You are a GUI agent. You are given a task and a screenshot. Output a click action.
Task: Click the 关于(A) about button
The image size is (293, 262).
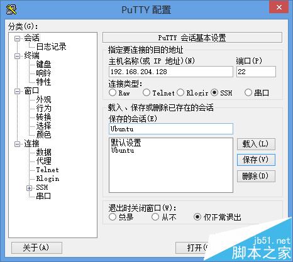point(36,248)
